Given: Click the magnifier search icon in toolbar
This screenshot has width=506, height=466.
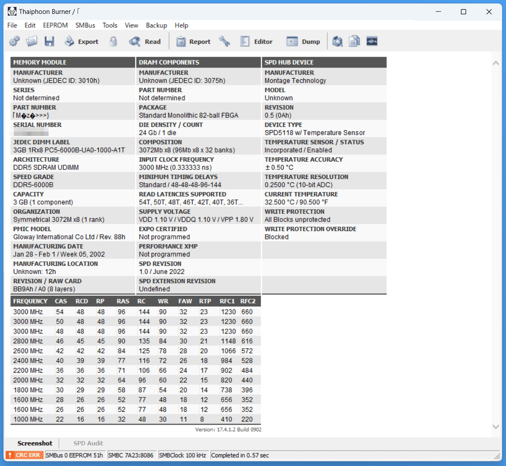Looking at the screenshot, I should (x=337, y=41).
